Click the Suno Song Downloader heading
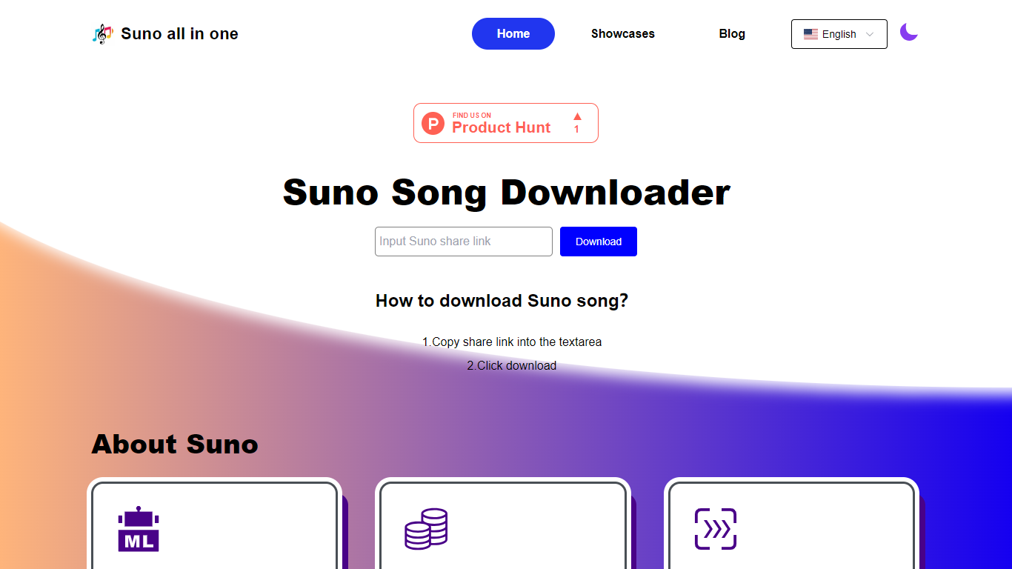This screenshot has height=569, width=1012. click(x=506, y=192)
